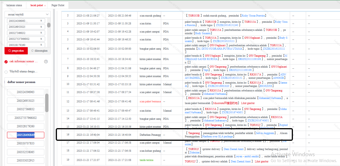340x166 pixels.
Task: Remove waybill 200327366832 with its x icon
Action: (x=41, y=33)
